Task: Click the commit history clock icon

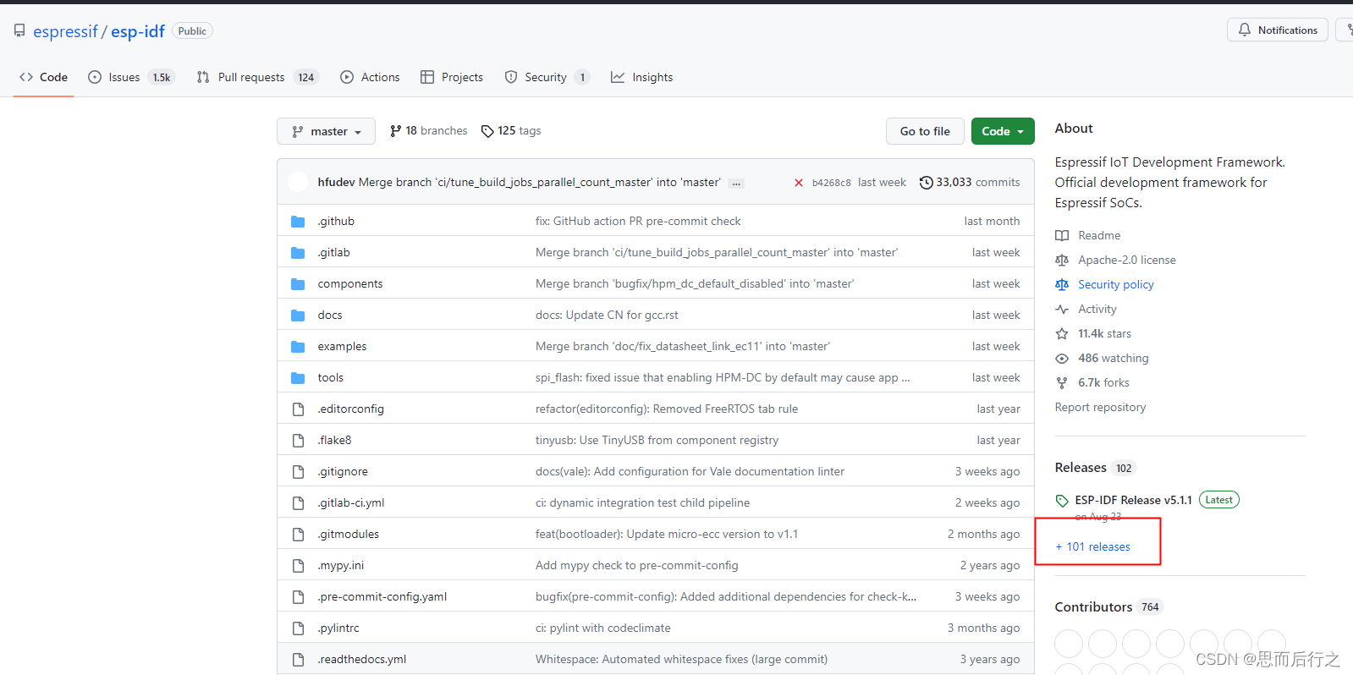Action: coord(927,183)
